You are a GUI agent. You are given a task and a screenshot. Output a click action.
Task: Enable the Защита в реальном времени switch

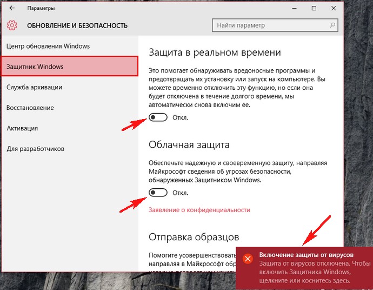pos(158,117)
